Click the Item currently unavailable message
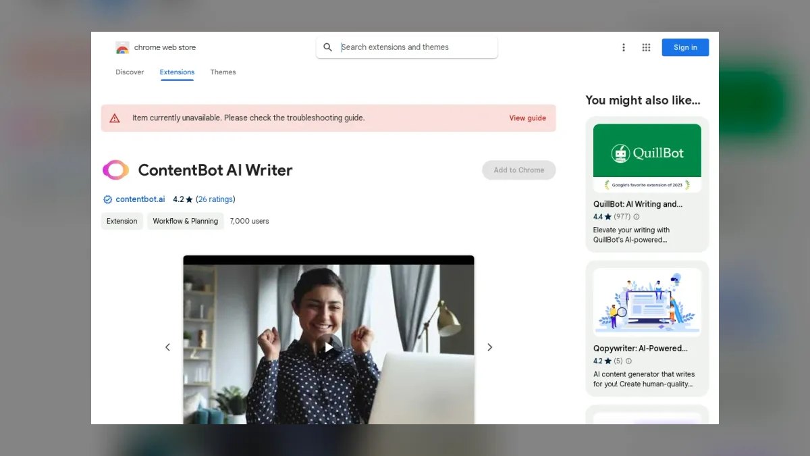Image resolution: width=810 pixels, height=456 pixels. 248,118
